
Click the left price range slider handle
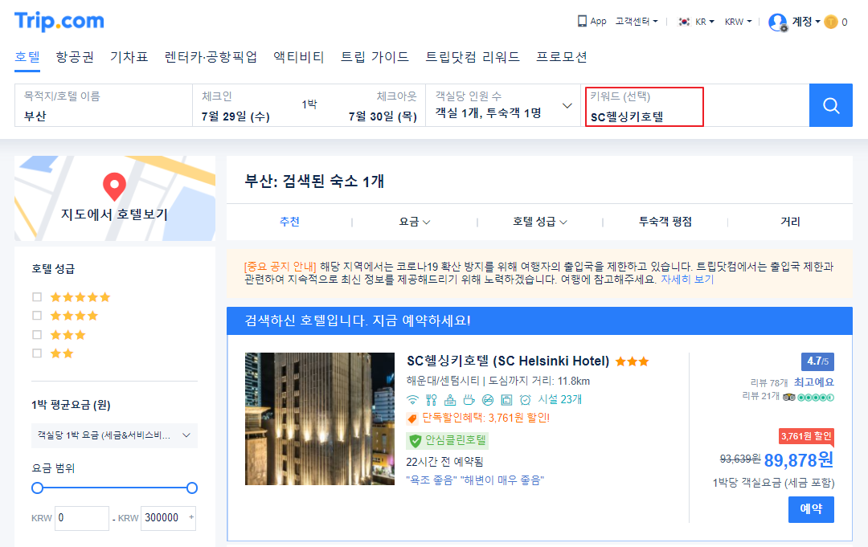(x=37, y=488)
